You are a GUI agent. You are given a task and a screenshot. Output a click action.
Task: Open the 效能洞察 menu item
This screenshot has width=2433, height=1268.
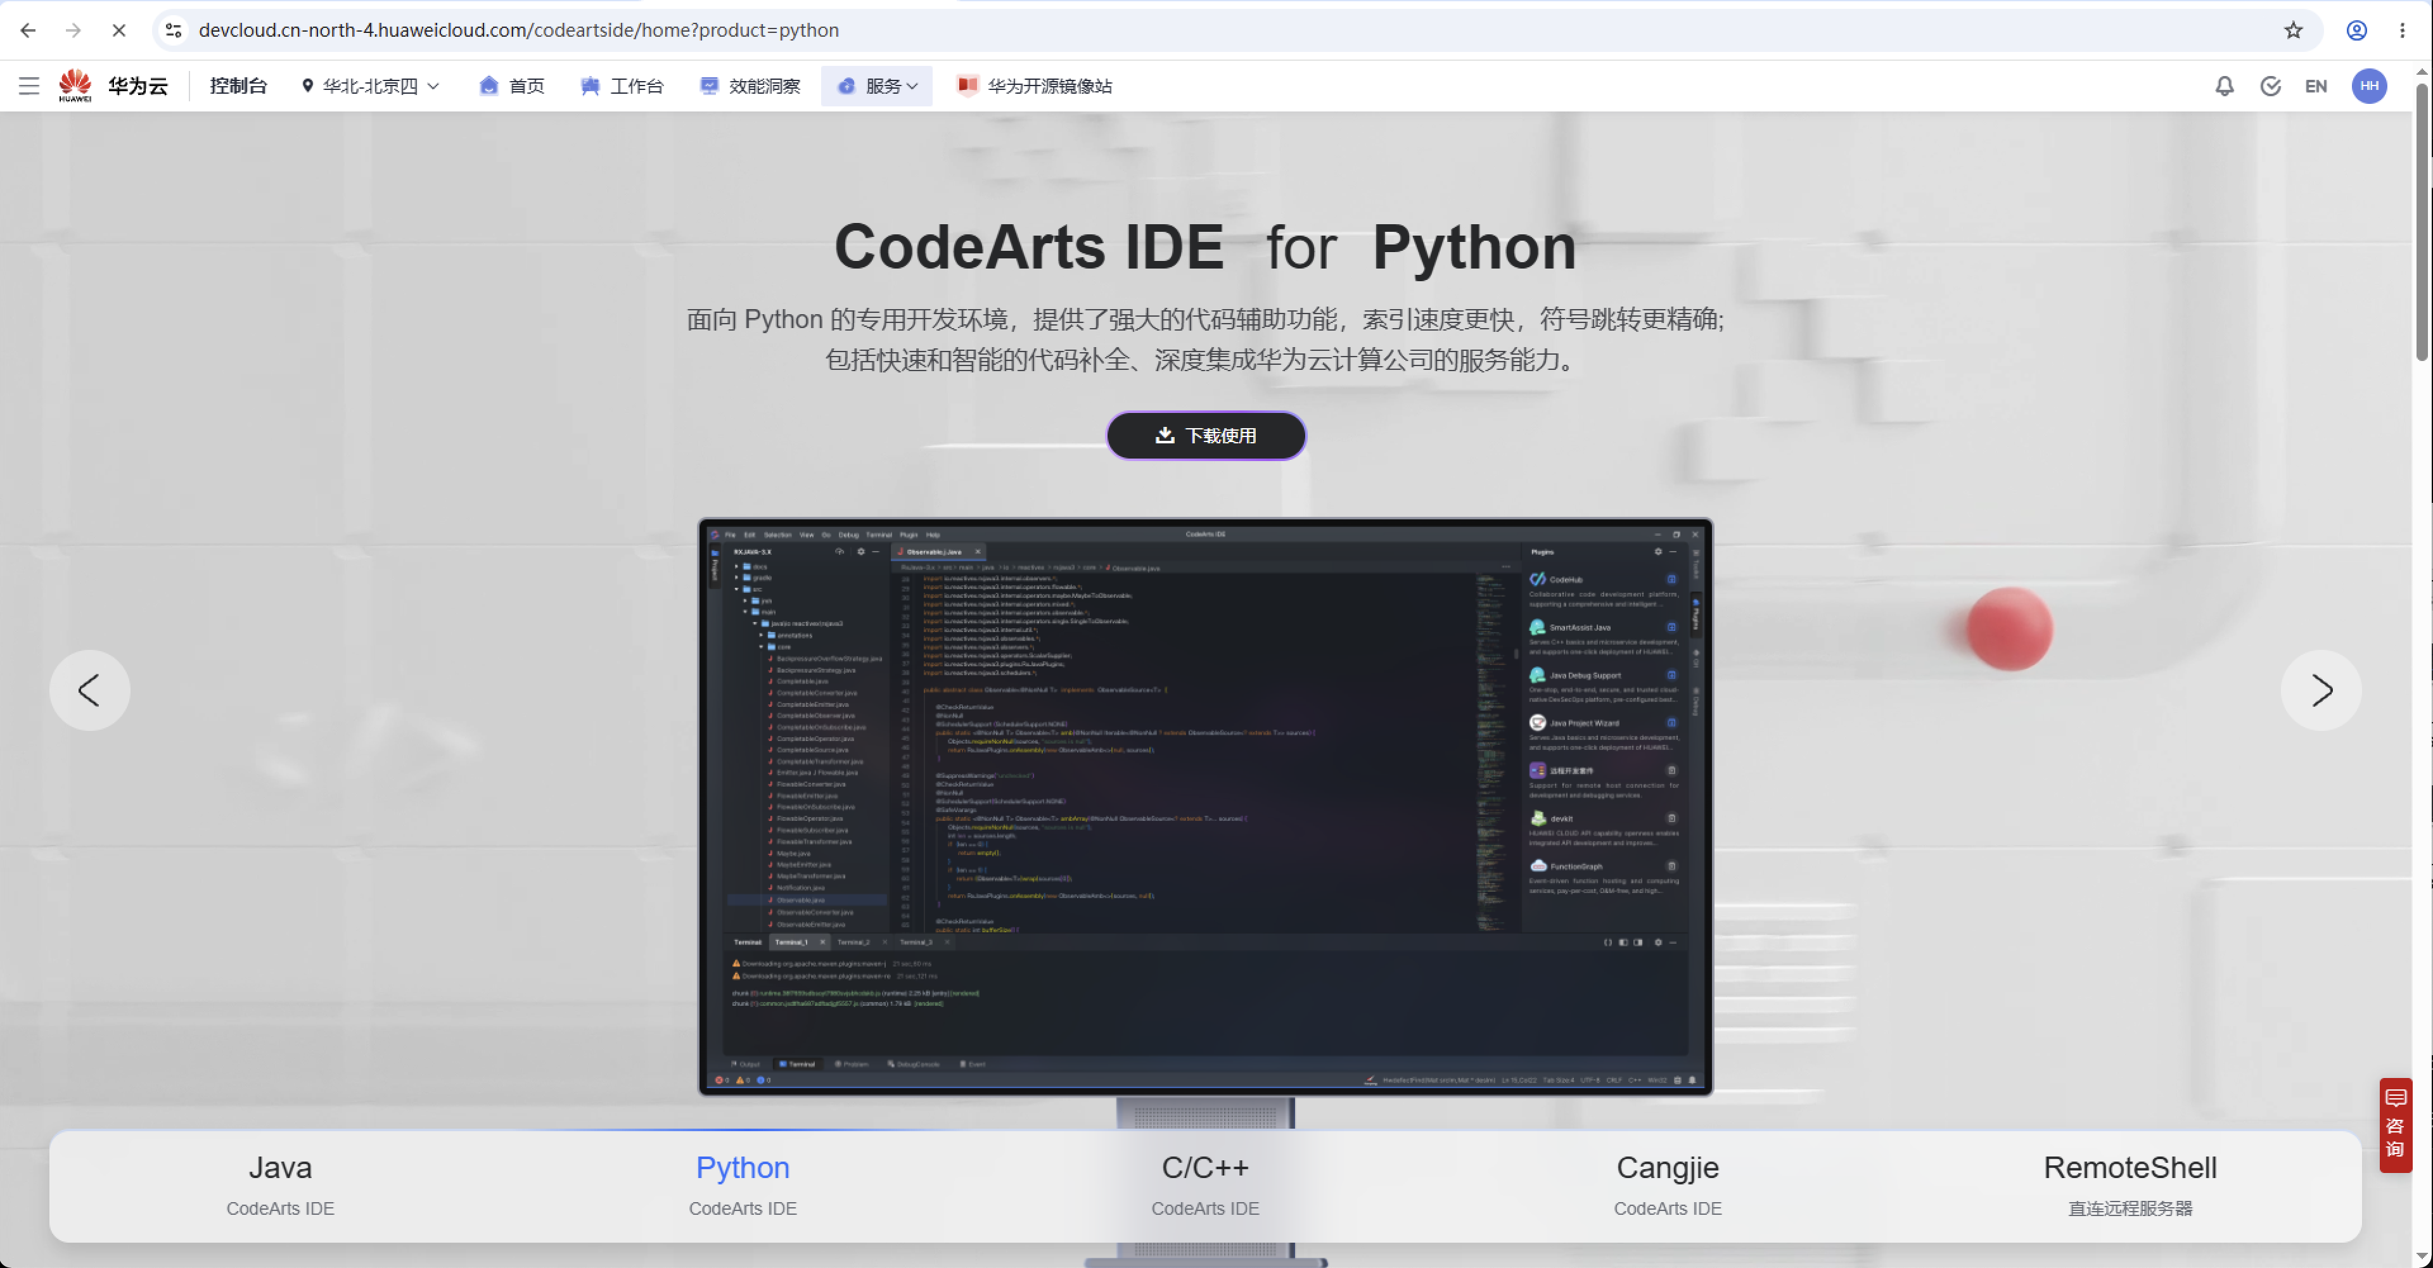point(750,86)
